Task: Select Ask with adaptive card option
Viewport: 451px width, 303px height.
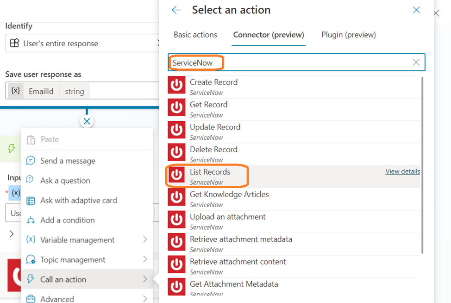Action: [78, 200]
